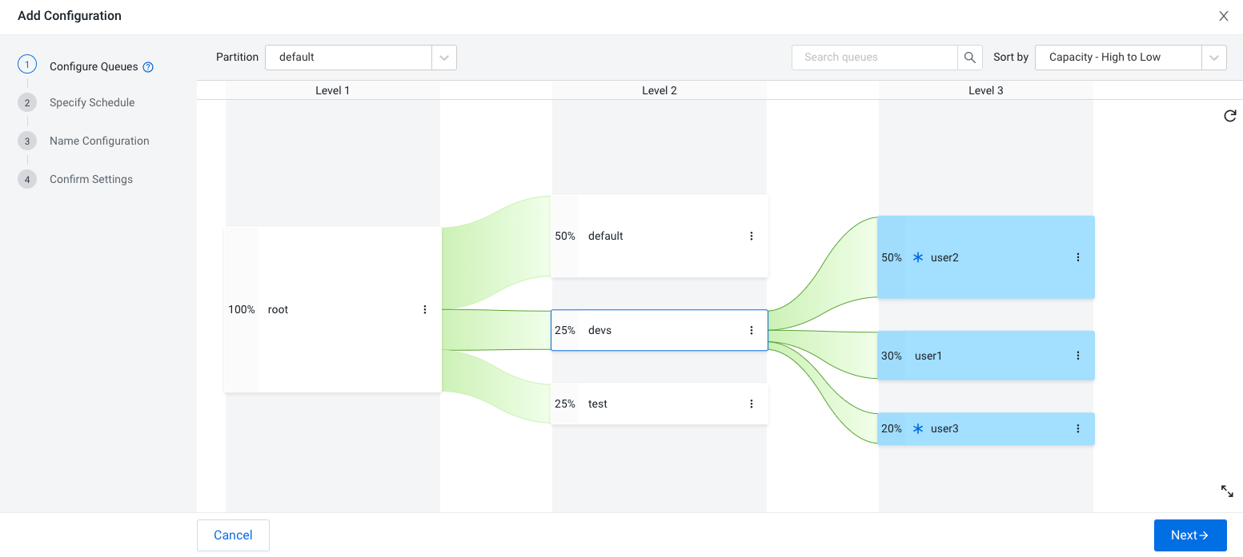The height and width of the screenshot is (557, 1243).
Task: Go to the Confirm Settings step
Action: 91,179
